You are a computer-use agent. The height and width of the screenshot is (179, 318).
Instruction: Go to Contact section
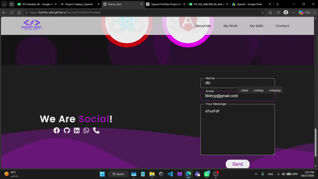282,26
